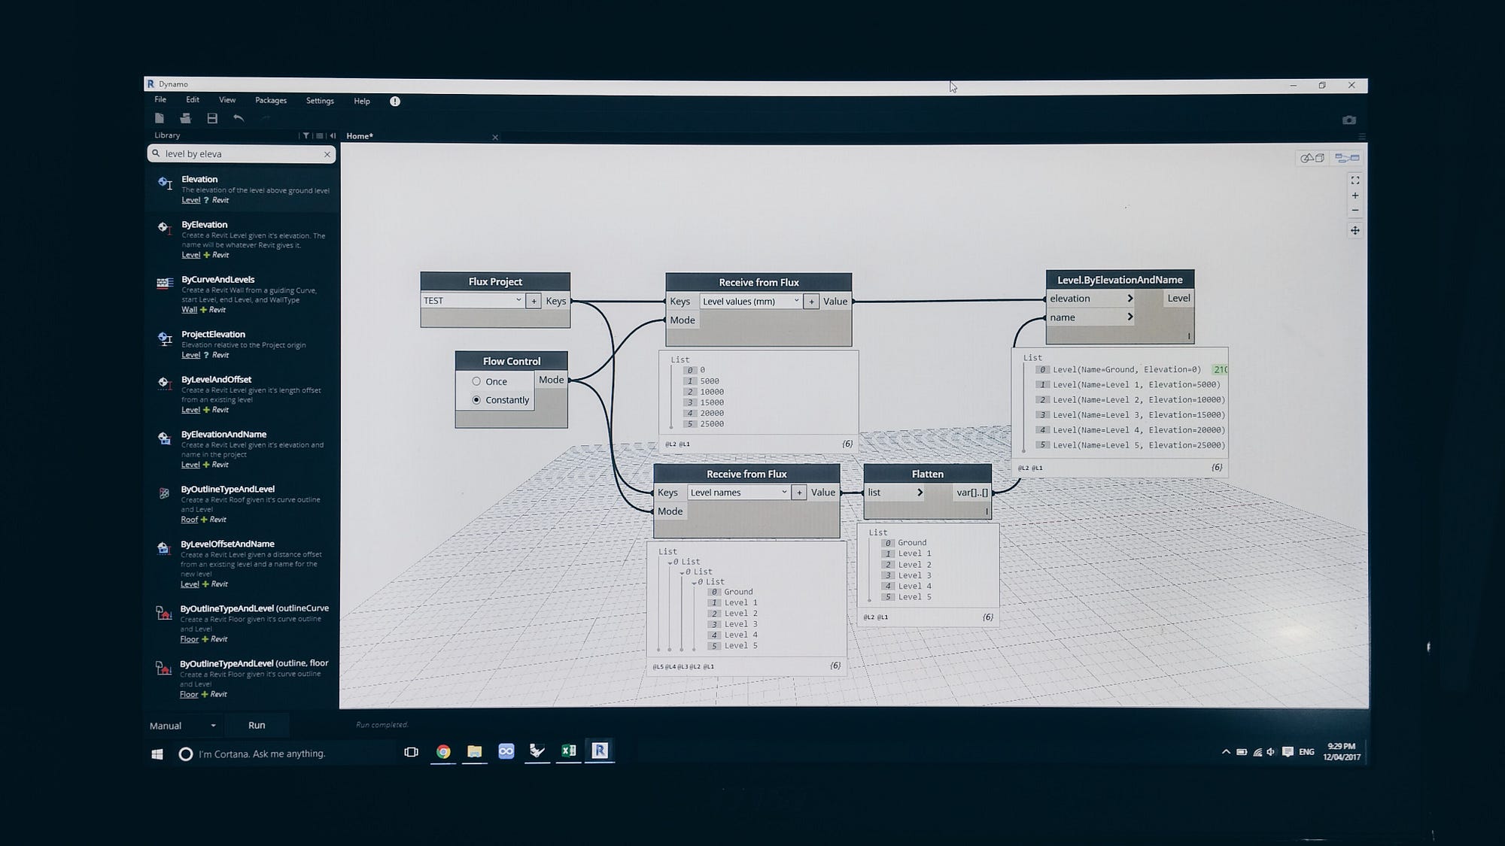Click the ByLevelAndOffset library entry

click(241, 395)
